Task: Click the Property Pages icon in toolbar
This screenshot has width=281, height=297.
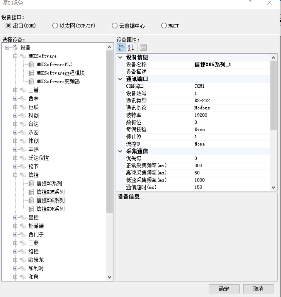Action: coord(143,48)
